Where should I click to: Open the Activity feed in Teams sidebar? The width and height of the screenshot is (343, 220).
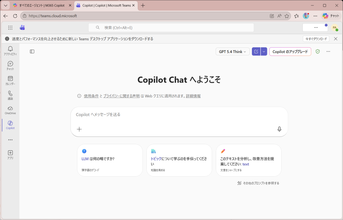pos(10,51)
